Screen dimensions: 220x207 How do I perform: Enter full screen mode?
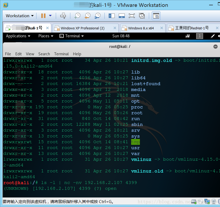coord(132,16)
